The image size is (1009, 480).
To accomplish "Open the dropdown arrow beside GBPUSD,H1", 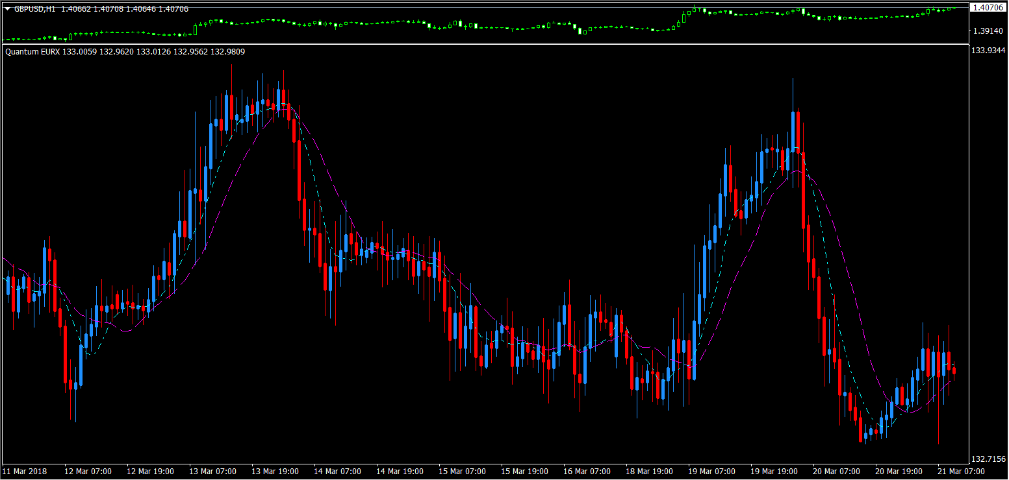I will pos(8,9).
